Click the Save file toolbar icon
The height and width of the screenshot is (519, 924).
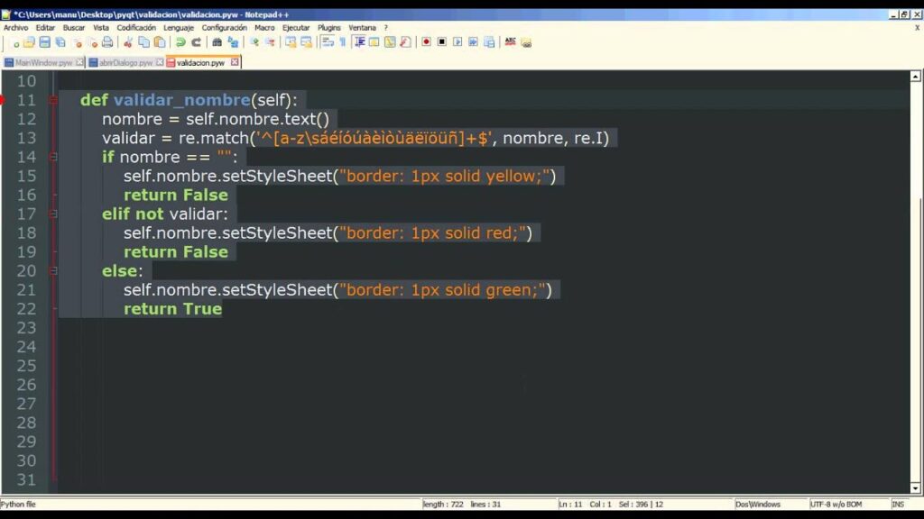click(44, 42)
